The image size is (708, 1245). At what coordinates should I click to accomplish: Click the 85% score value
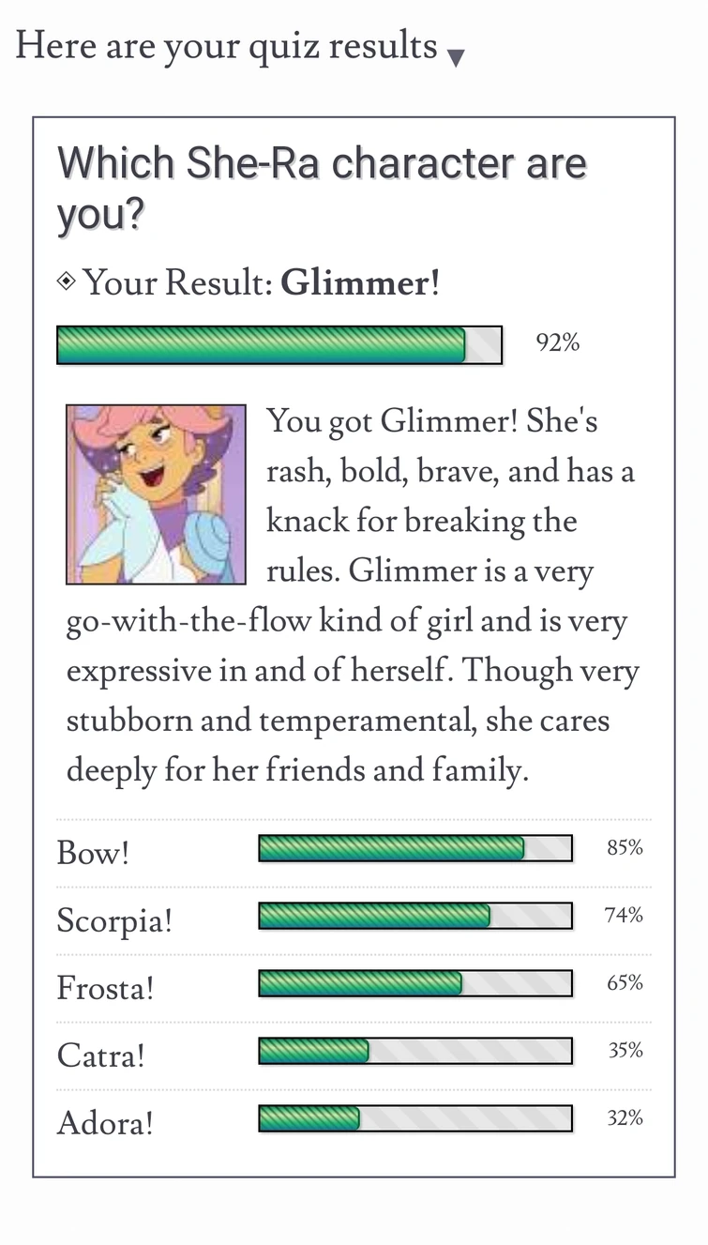(x=625, y=848)
